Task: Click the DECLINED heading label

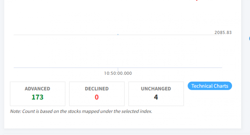Action: click(97, 89)
